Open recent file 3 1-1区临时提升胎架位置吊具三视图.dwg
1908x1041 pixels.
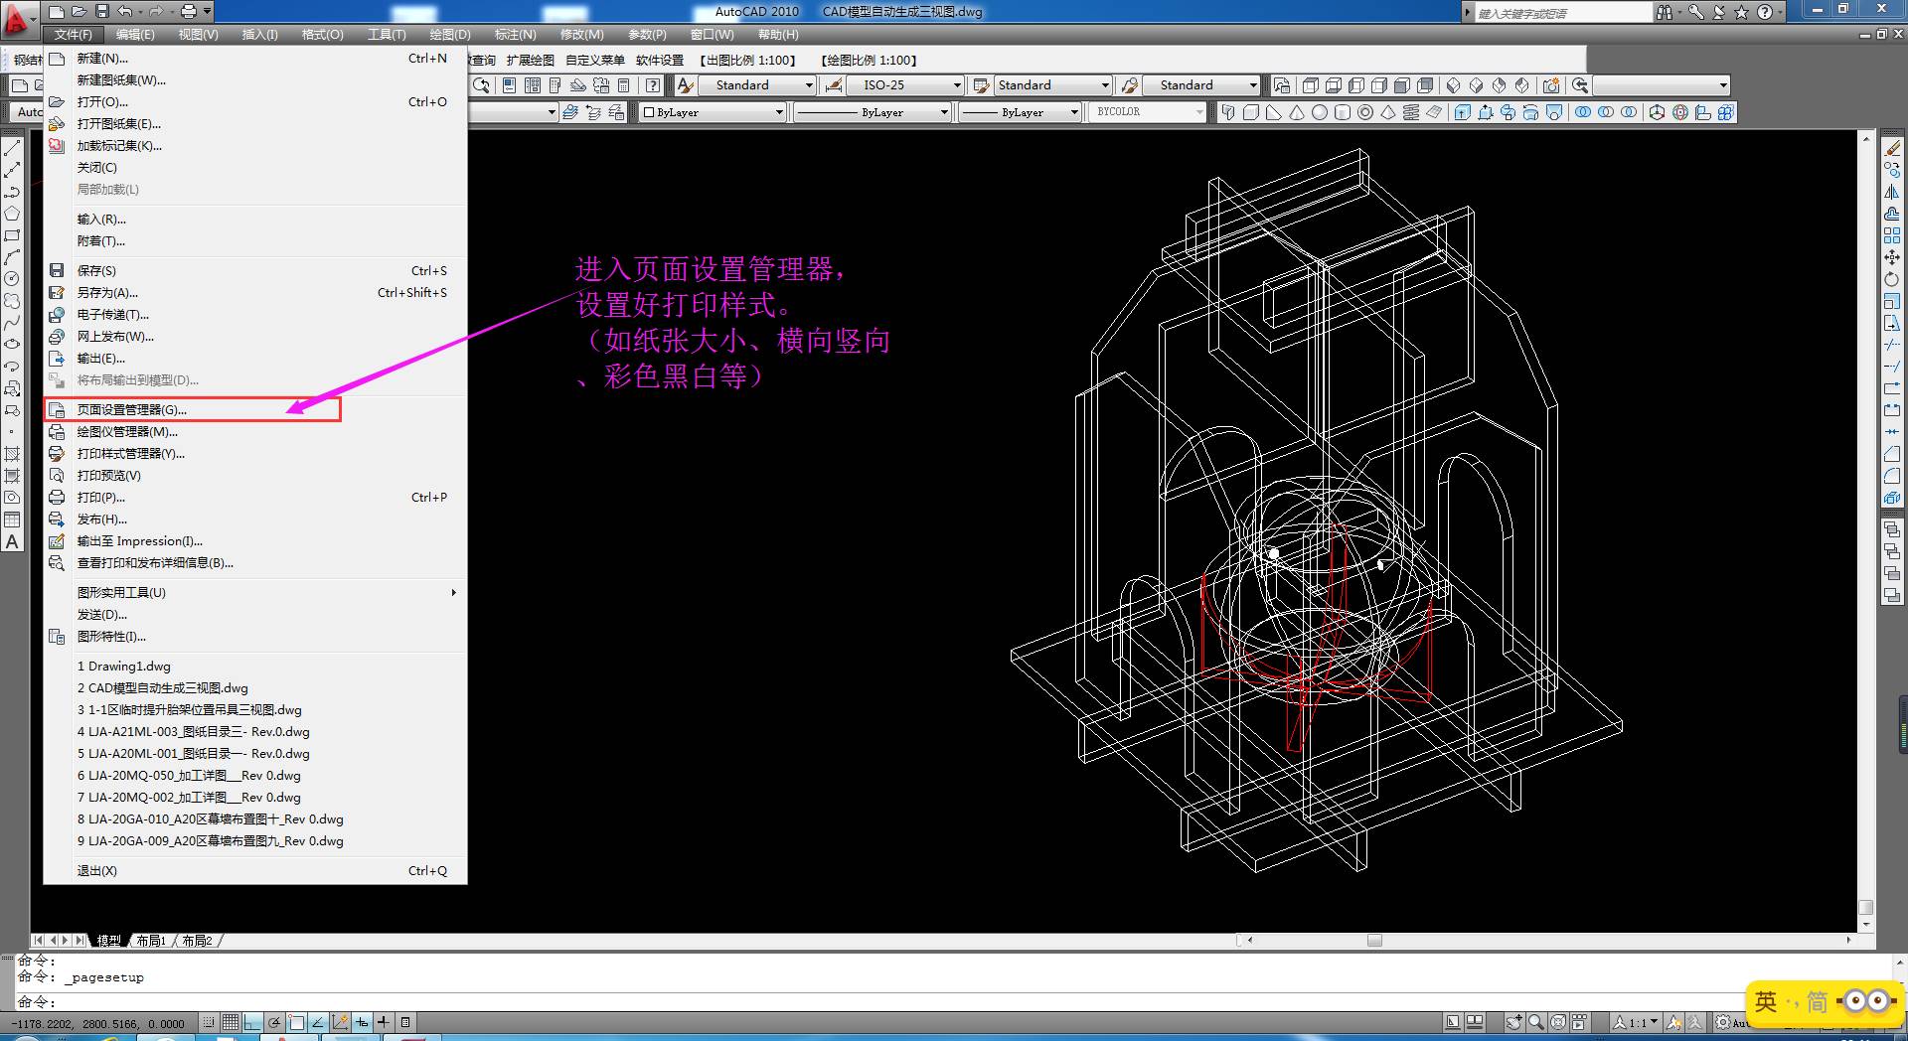click(x=255, y=710)
